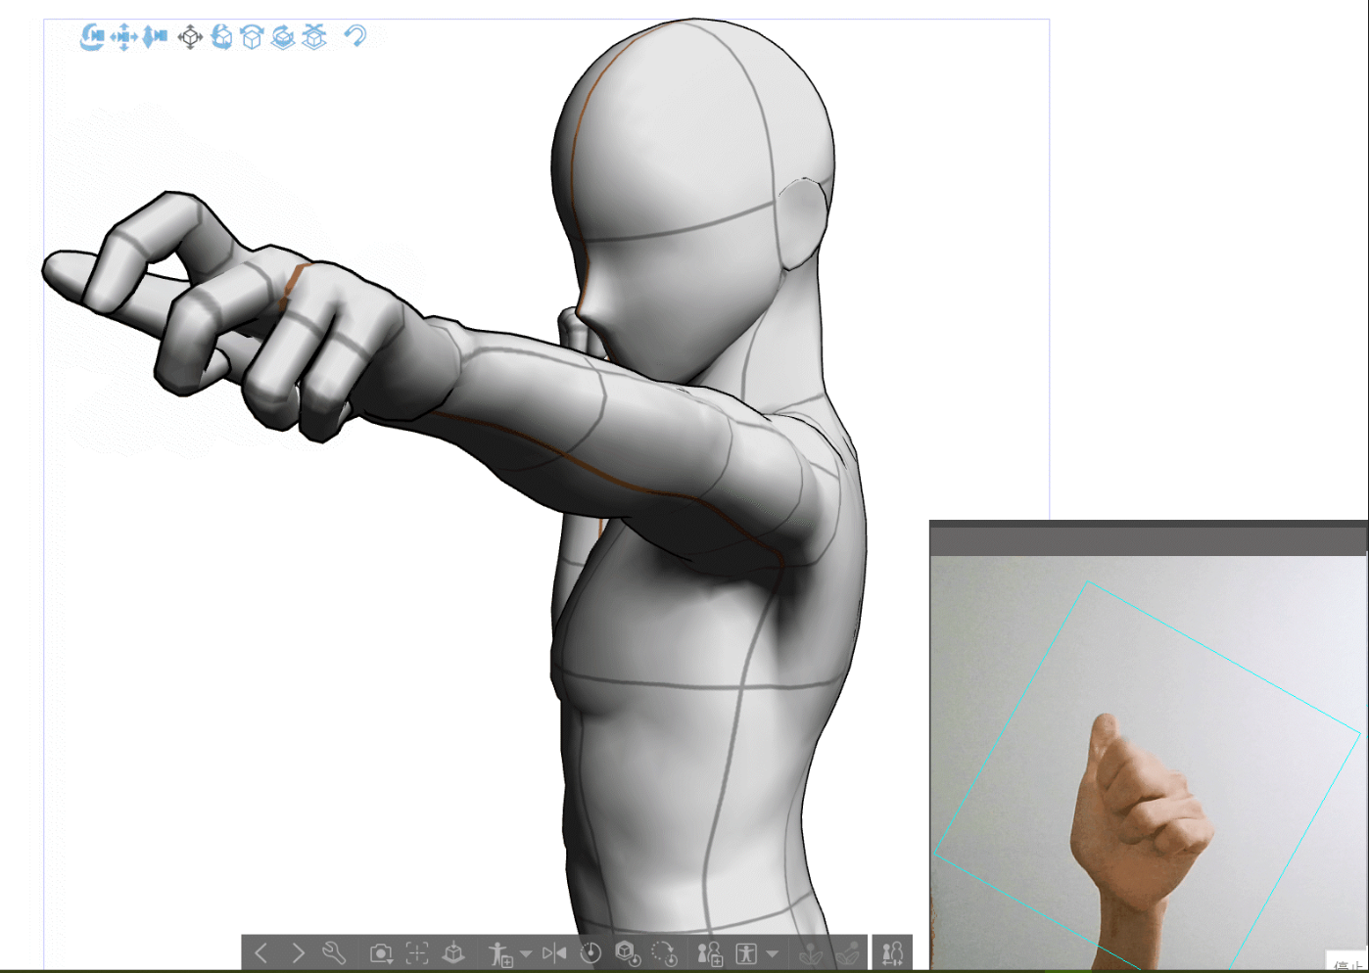Select the free-rotate object cube icon
The height and width of the screenshot is (973, 1369).
(x=222, y=37)
